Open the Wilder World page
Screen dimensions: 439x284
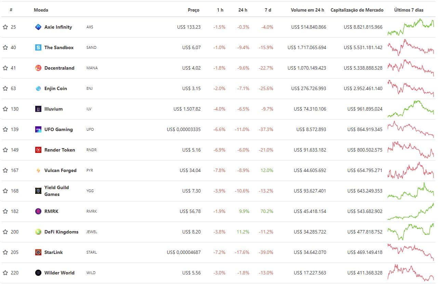[x=59, y=273]
